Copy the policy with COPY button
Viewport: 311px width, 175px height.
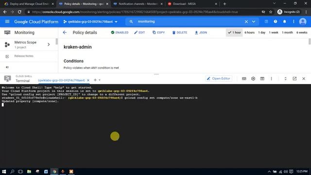coord(158,33)
